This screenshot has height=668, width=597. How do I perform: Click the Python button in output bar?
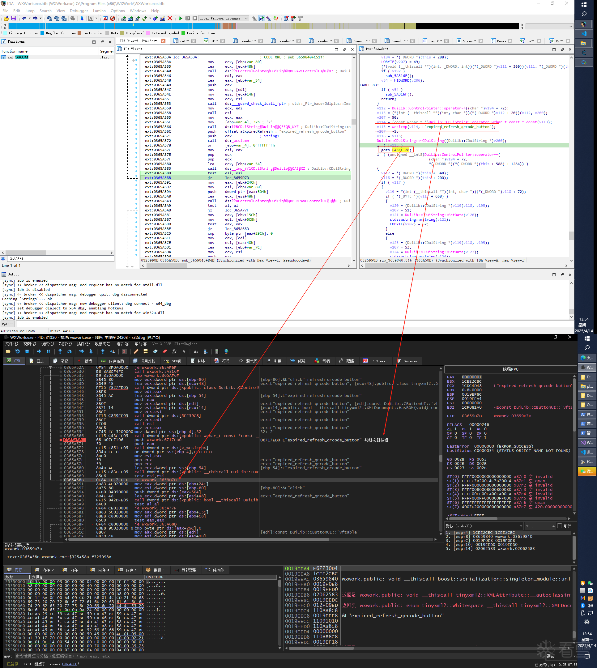7,324
